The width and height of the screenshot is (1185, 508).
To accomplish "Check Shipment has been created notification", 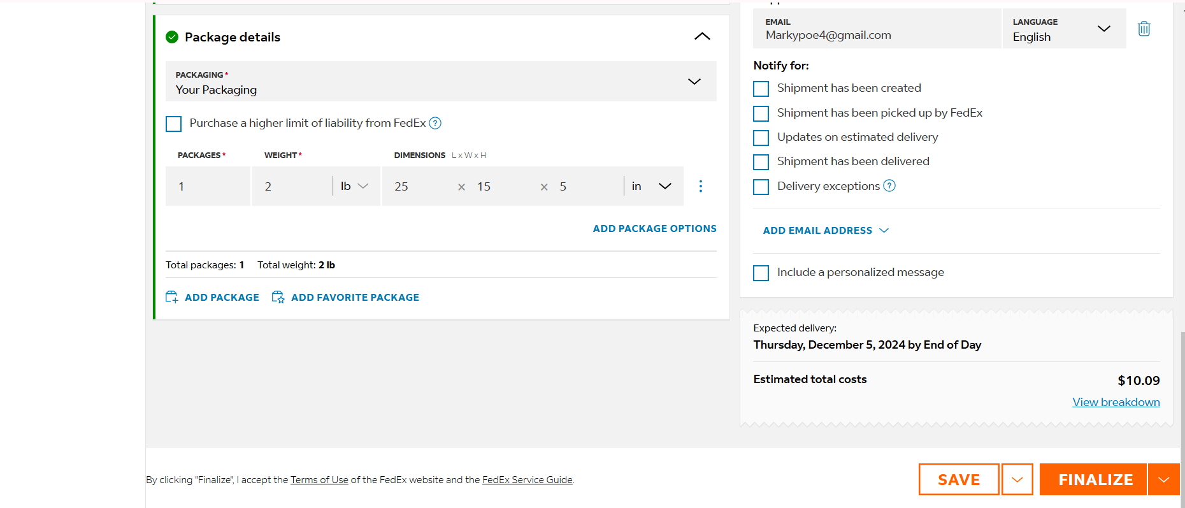I will [761, 89].
